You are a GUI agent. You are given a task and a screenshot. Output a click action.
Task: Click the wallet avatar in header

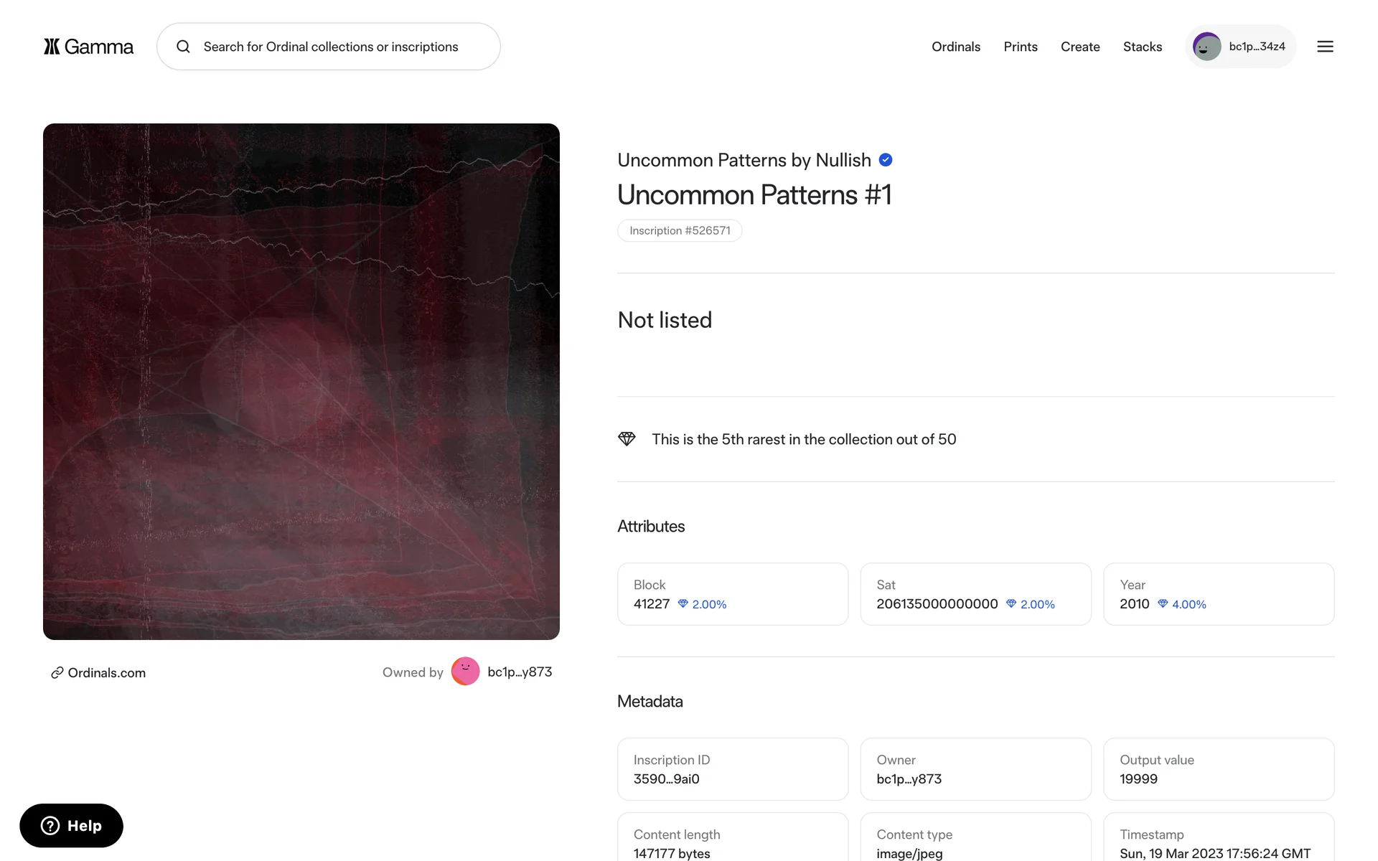[1206, 47]
